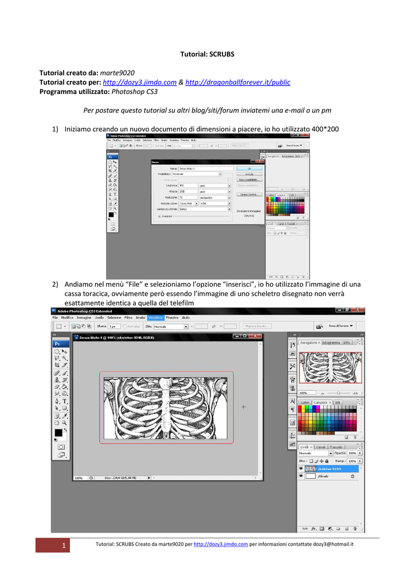Enable 'Add to selection' mode in ribcage options bar

(79, 326)
